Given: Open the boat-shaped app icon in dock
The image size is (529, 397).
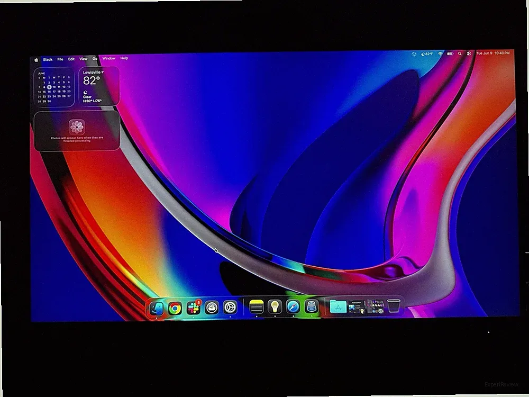Looking at the screenshot, I should 212,308.
